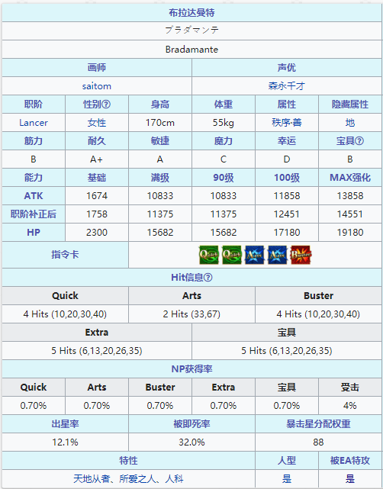Click the Quick card beside the Arts cards
Viewport: 383px width, 489px height.
232,255
